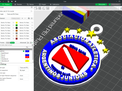Open filament 4 Bambu PLA Basic dropdown
This screenshot has height=91, width=122.
click(24, 25)
